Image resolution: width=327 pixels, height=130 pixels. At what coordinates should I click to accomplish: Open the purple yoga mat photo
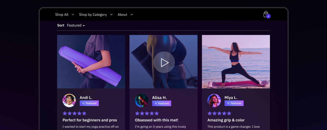[91, 62]
